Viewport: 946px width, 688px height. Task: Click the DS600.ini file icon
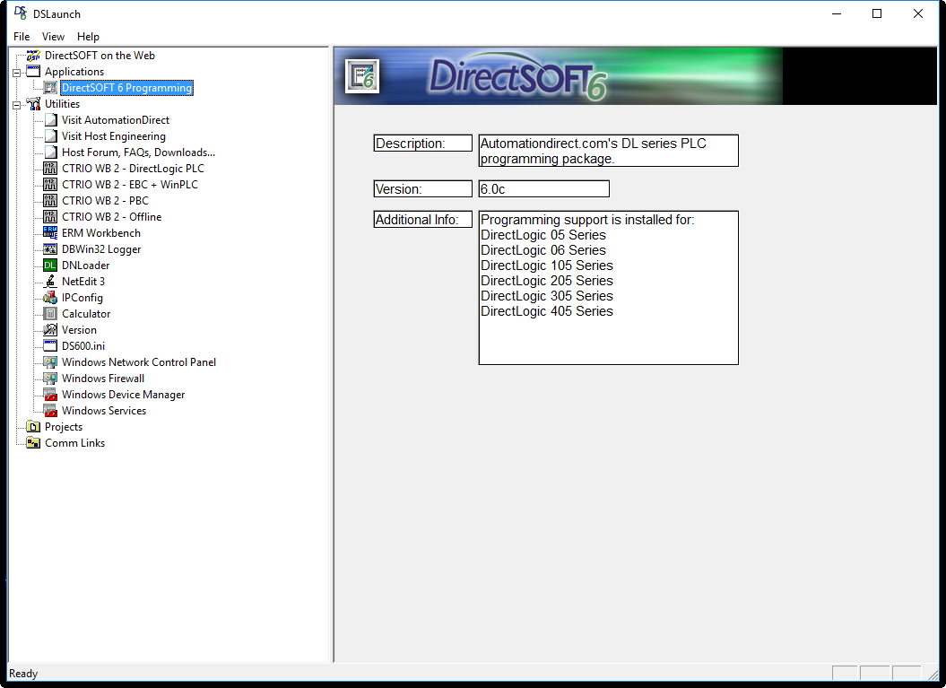pos(51,346)
